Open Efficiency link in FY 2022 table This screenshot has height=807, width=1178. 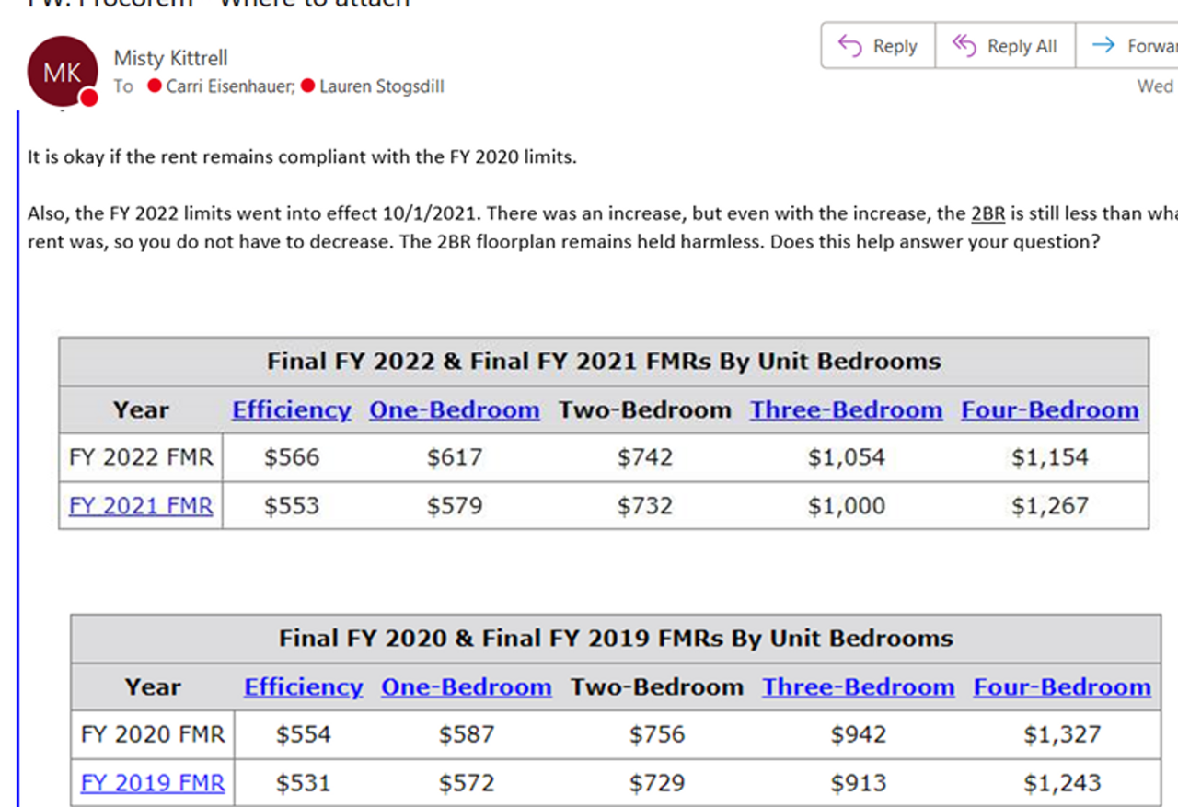pos(291,410)
